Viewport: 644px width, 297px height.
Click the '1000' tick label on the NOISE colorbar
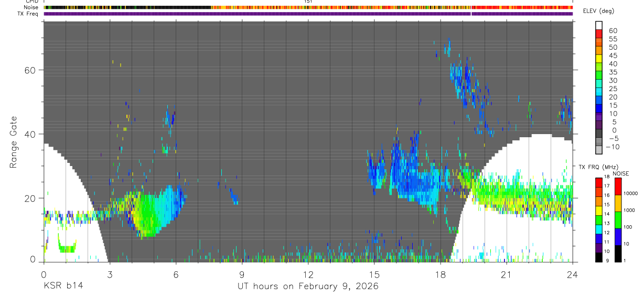pos(629,211)
